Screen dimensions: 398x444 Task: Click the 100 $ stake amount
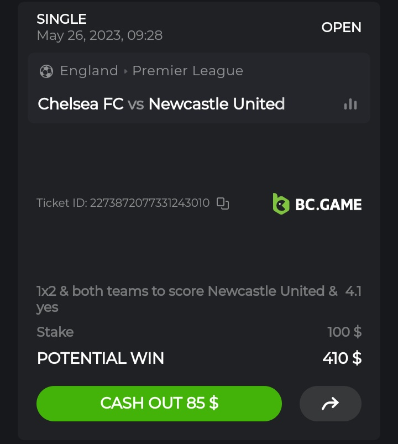pos(344,332)
